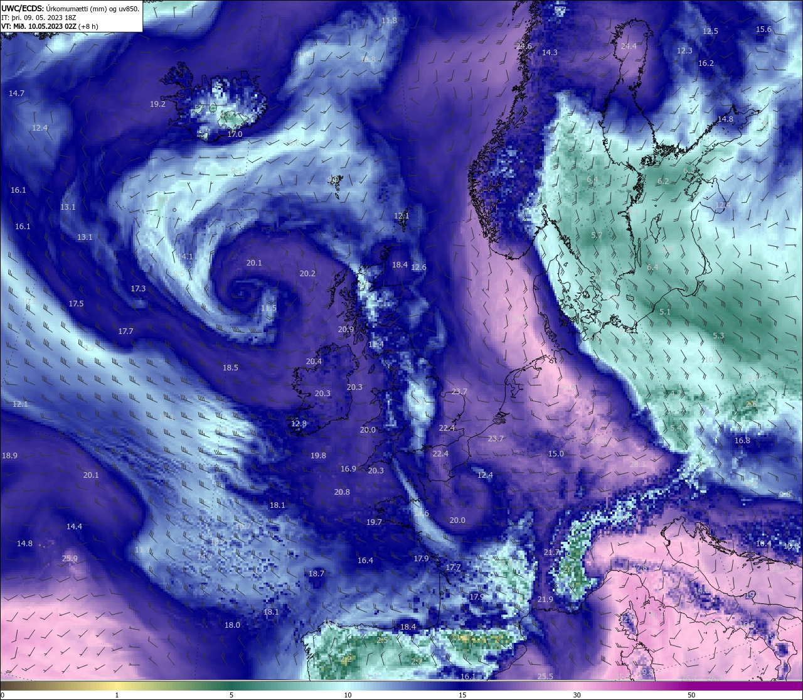Click the 21.7 map value
This screenshot has width=803, height=700.
click(551, 552)
